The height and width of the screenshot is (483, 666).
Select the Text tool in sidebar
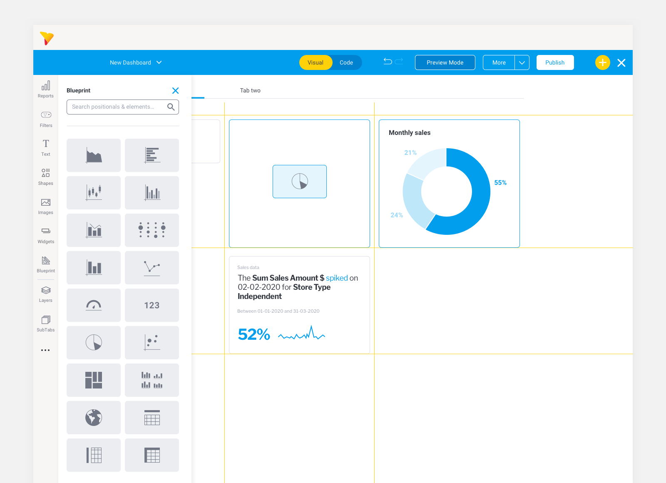coord(46,147)
